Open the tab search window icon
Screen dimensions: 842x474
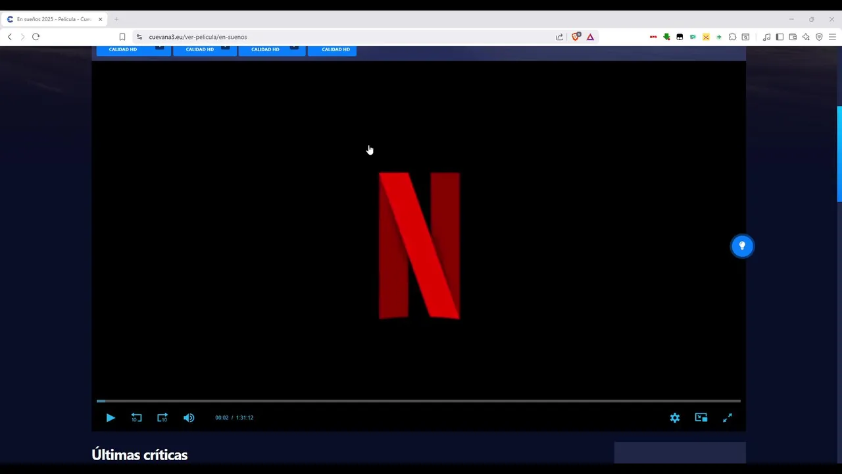tap(745, 37)
